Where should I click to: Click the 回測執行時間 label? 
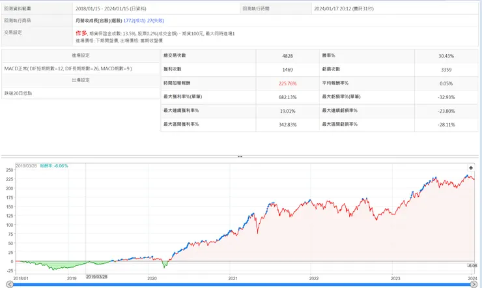(256, 8)
